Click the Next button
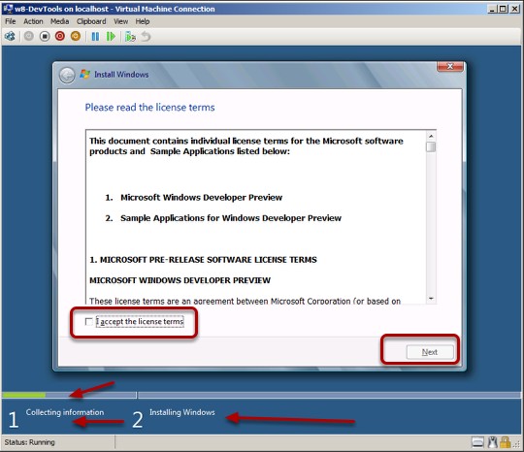524x452 pixels. [430, 352]
